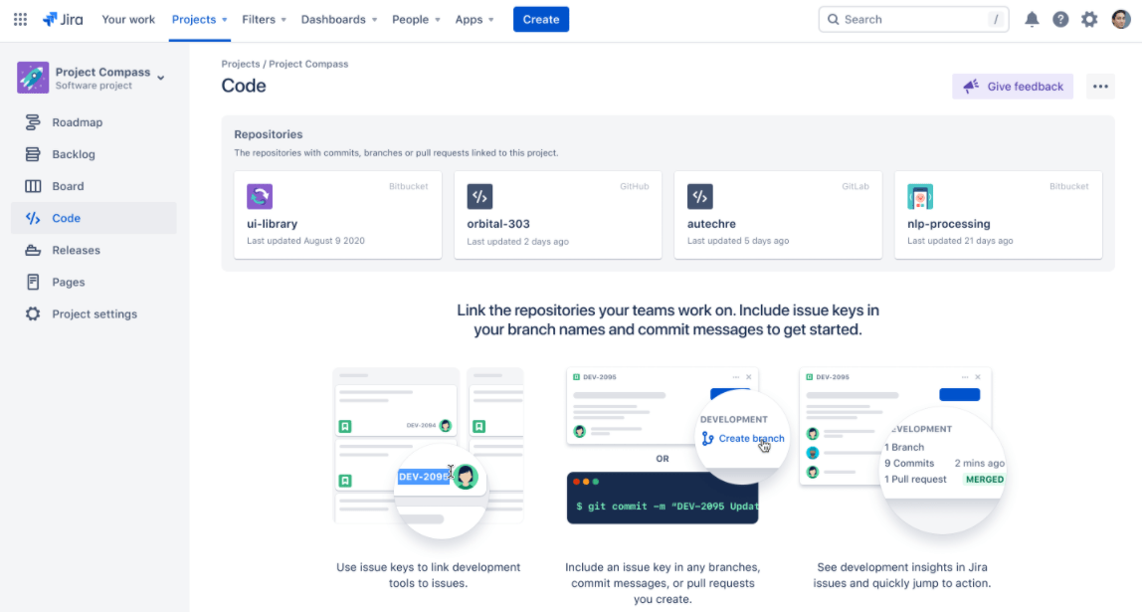Image resolution: width=1142 pixels, height=612 pixels.
Task: Click 'Last updated 21 days ago' text
Action: pos(960,241)
